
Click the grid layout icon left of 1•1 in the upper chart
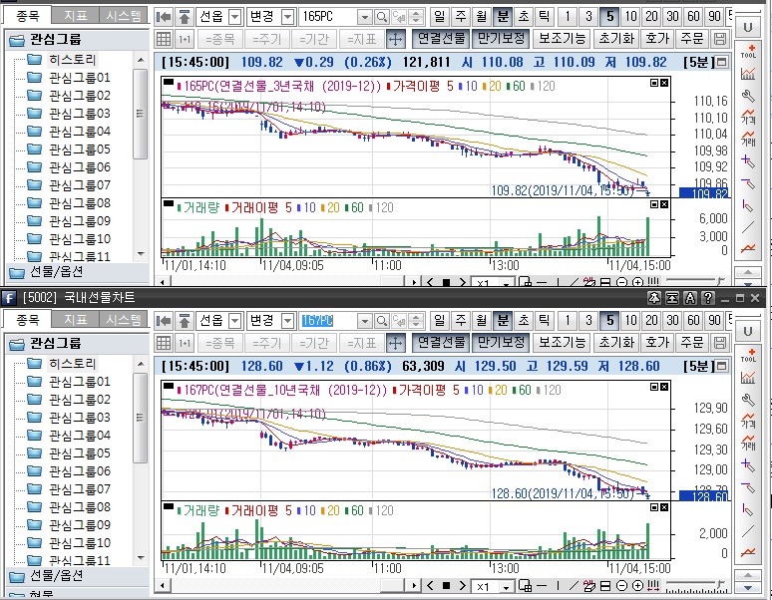click(165, 39)
